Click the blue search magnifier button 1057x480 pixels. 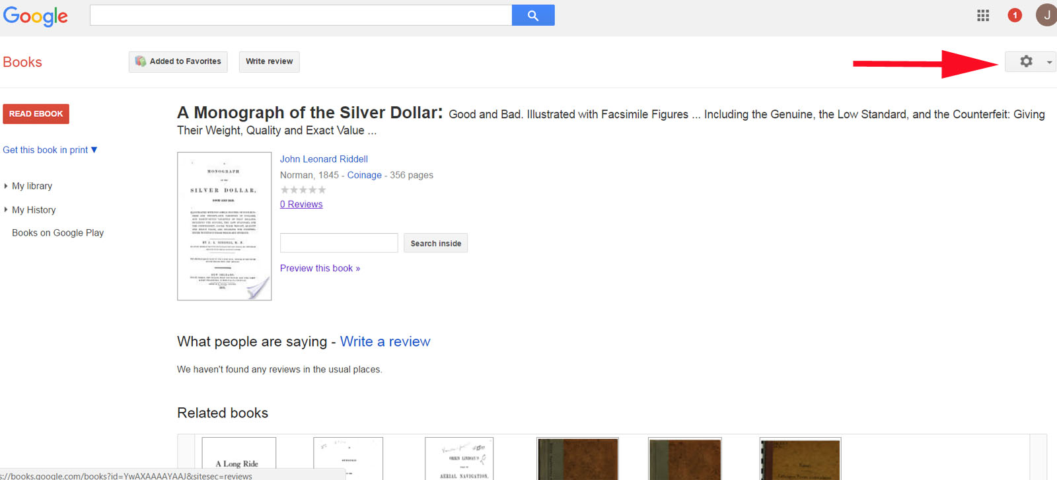tap(533, 15)
